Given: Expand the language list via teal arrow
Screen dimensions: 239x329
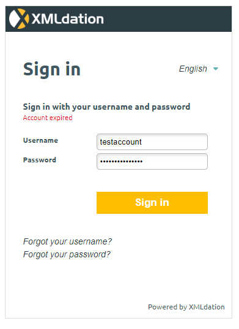Looking at the screenshot, I should click(x=216, y=69).
